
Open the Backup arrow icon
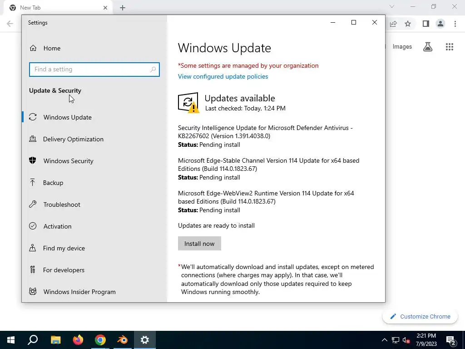(33, 183)
